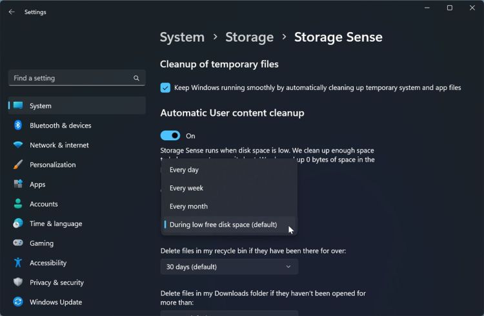Click the Accessibility figure icon
This screenshot has height=316, width=484.
(18, 263)
